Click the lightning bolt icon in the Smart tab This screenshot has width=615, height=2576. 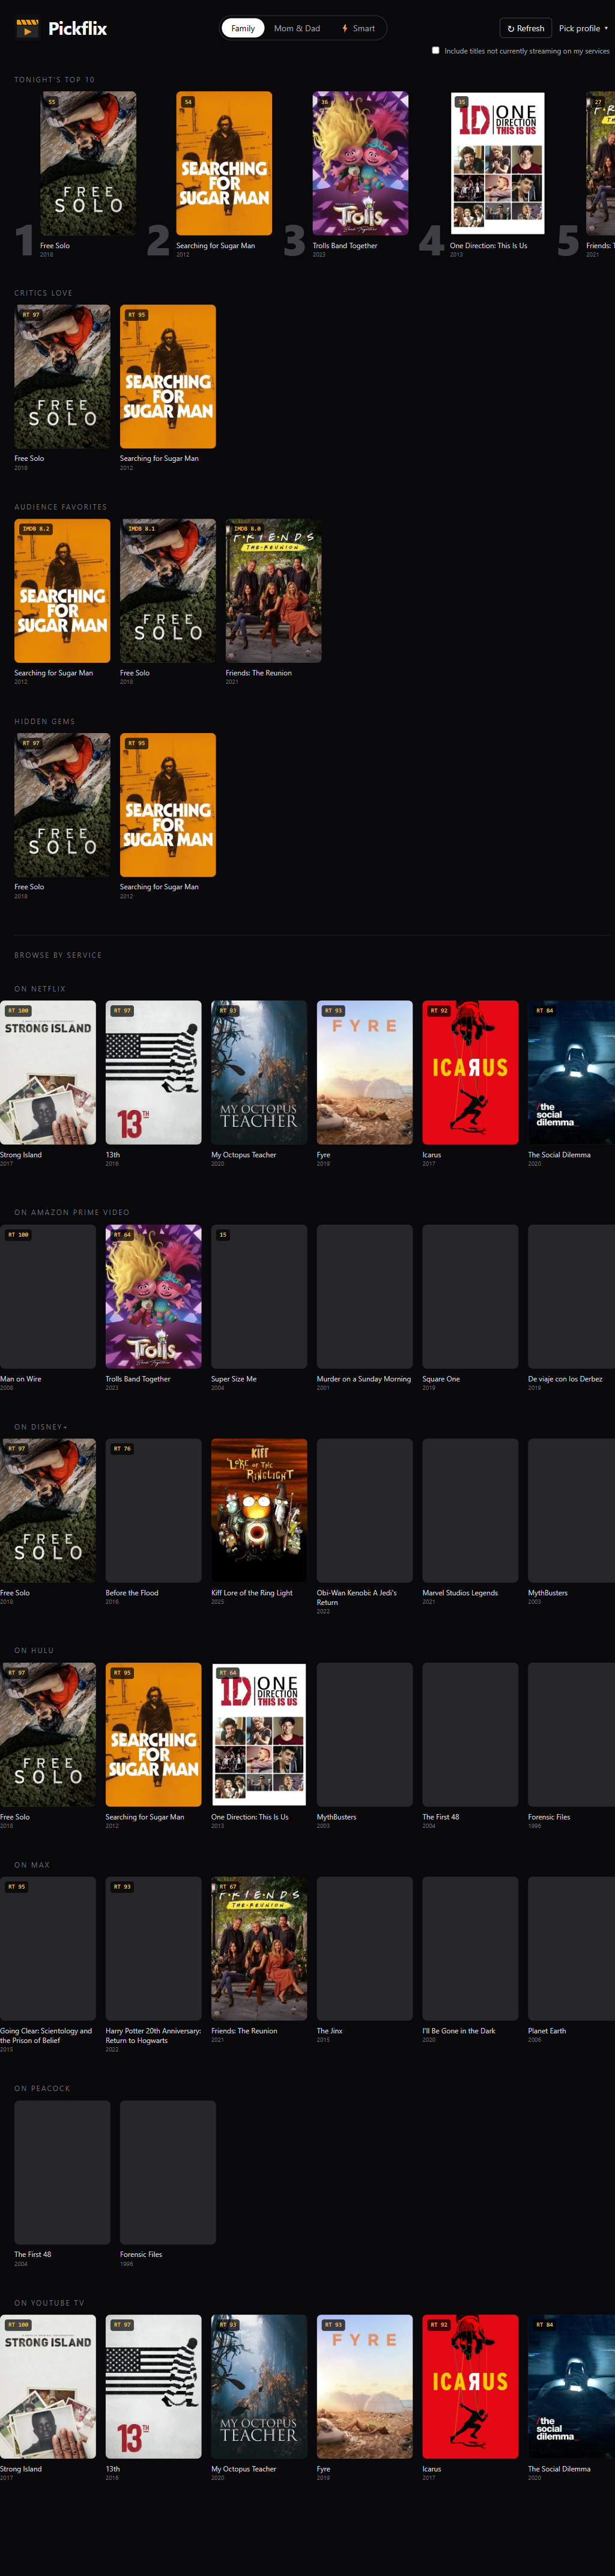[x=345, y=28]
